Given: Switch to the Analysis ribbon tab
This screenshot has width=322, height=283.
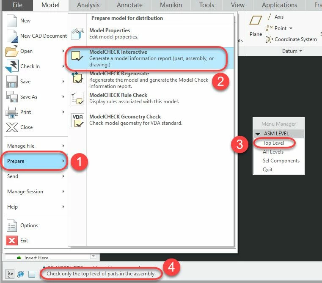Looking at the screenshot, I should (x=88, y=5).
